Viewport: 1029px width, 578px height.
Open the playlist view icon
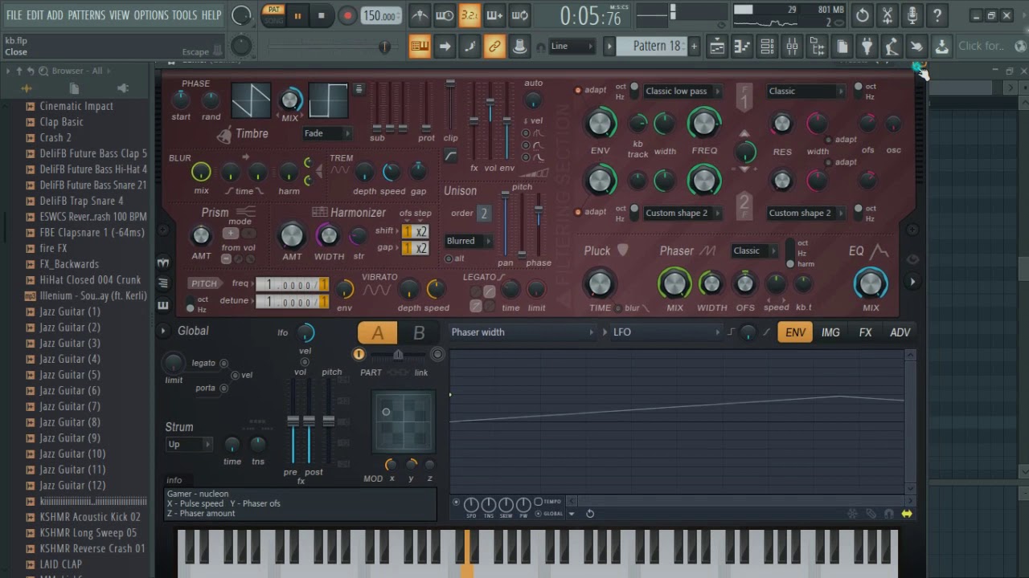[x=717, y=47]
